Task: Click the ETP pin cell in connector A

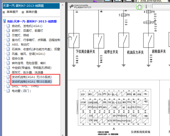Action: coord(83,94)
